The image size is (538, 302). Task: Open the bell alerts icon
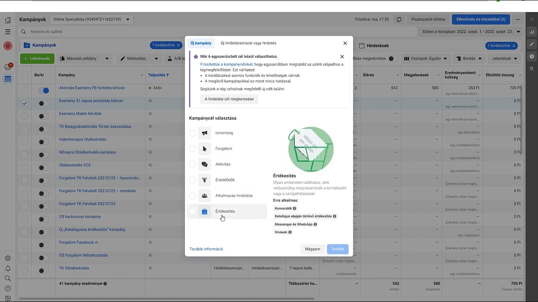8,268
